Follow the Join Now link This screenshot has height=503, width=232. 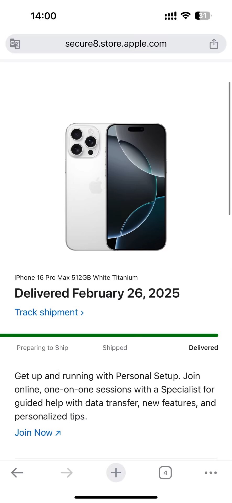point(38,433)
